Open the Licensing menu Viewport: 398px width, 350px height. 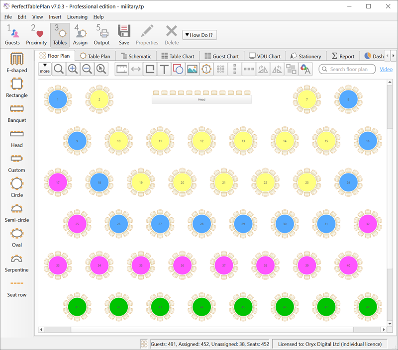tap(77, 17)
